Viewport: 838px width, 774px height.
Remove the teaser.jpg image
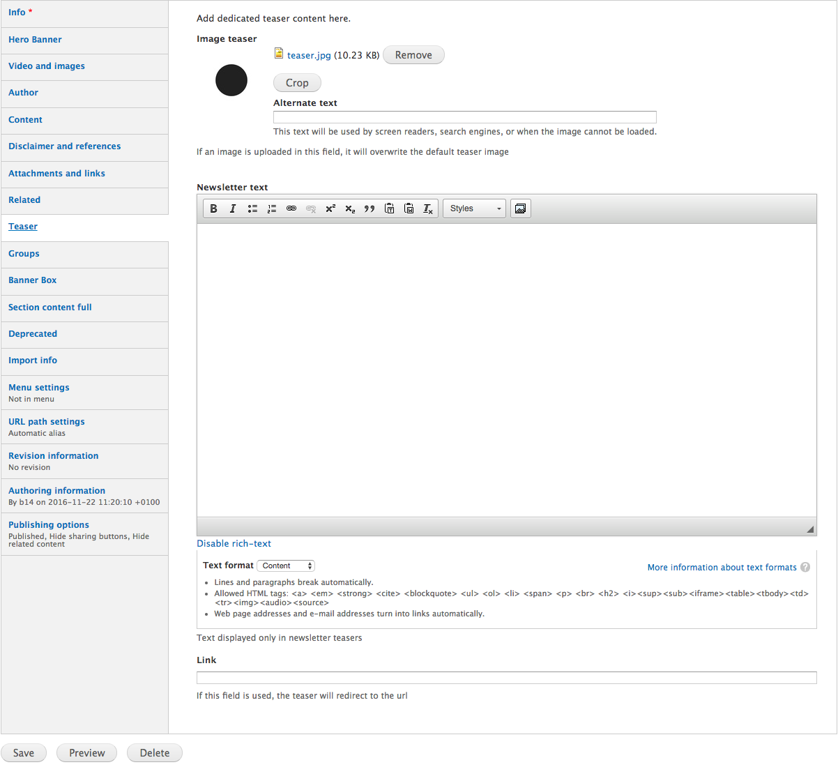[413, 55]
